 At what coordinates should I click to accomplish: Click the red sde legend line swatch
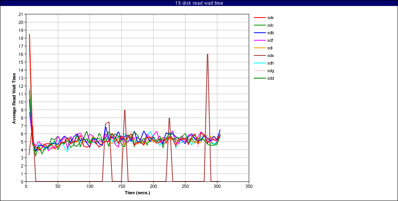259,18
